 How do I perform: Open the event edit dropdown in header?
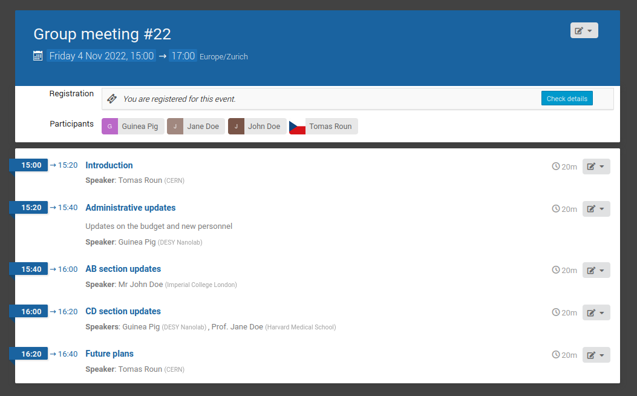pos(584,30)
